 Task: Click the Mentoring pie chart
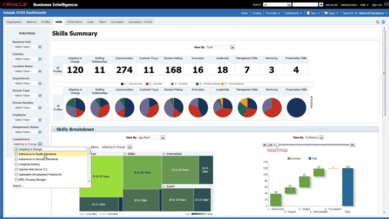pyautogui.click(x=272, y=108)
